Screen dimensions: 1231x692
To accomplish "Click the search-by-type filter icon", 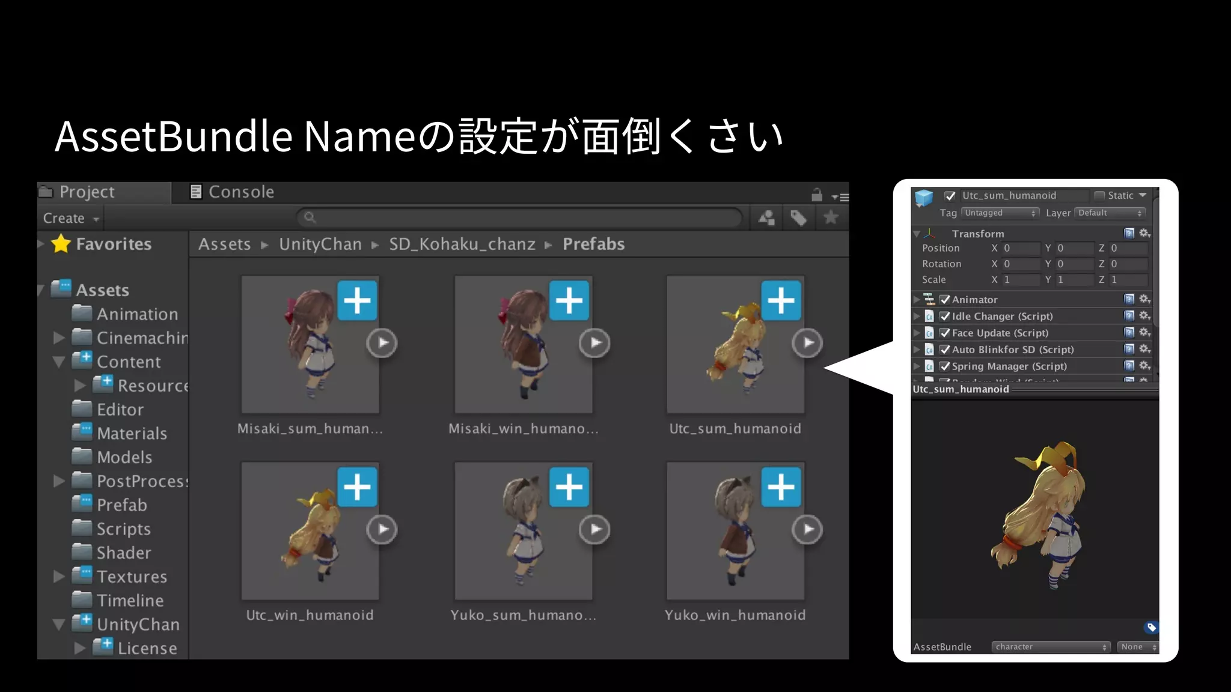I will (766, 218).
